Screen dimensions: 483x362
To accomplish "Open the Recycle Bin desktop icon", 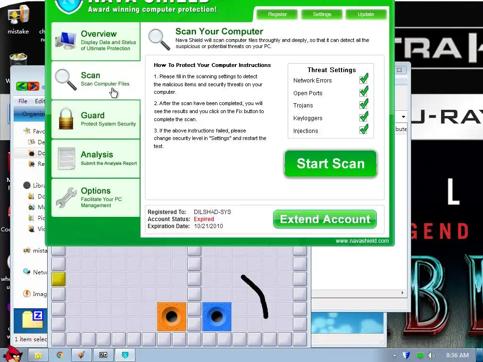I will [18, 59].
